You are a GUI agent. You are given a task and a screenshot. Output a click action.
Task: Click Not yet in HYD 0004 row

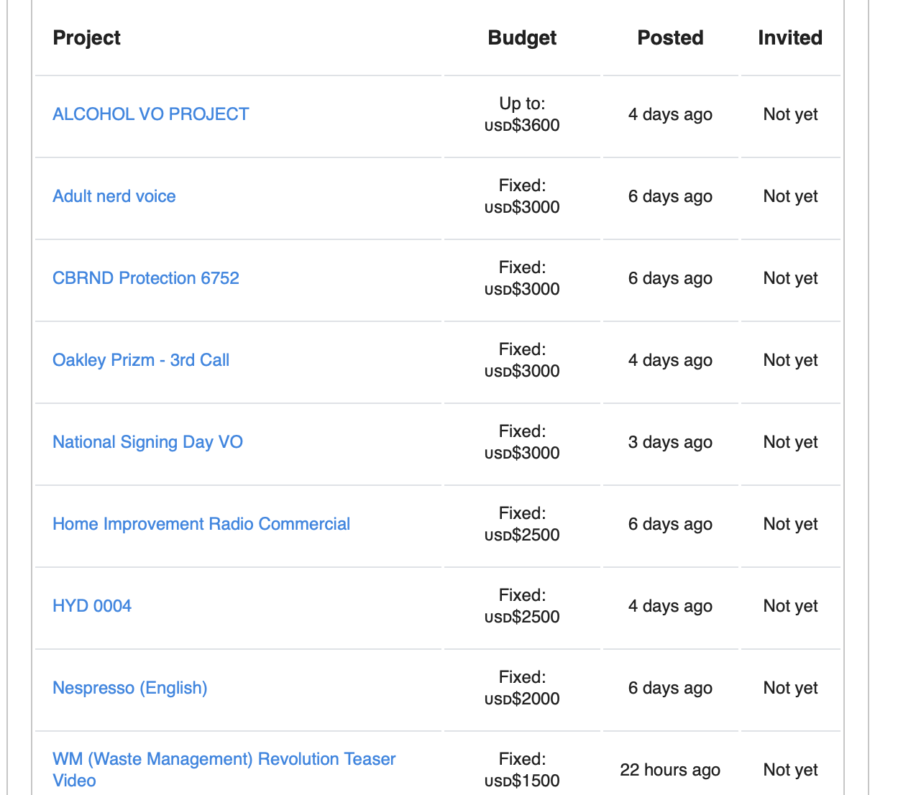click(790, 606)
